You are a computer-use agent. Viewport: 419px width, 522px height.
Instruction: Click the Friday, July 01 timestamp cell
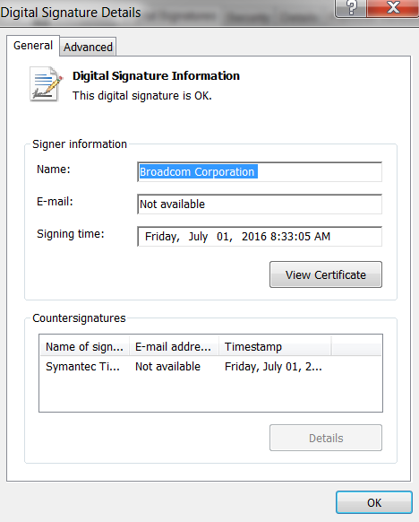point(273,367)
